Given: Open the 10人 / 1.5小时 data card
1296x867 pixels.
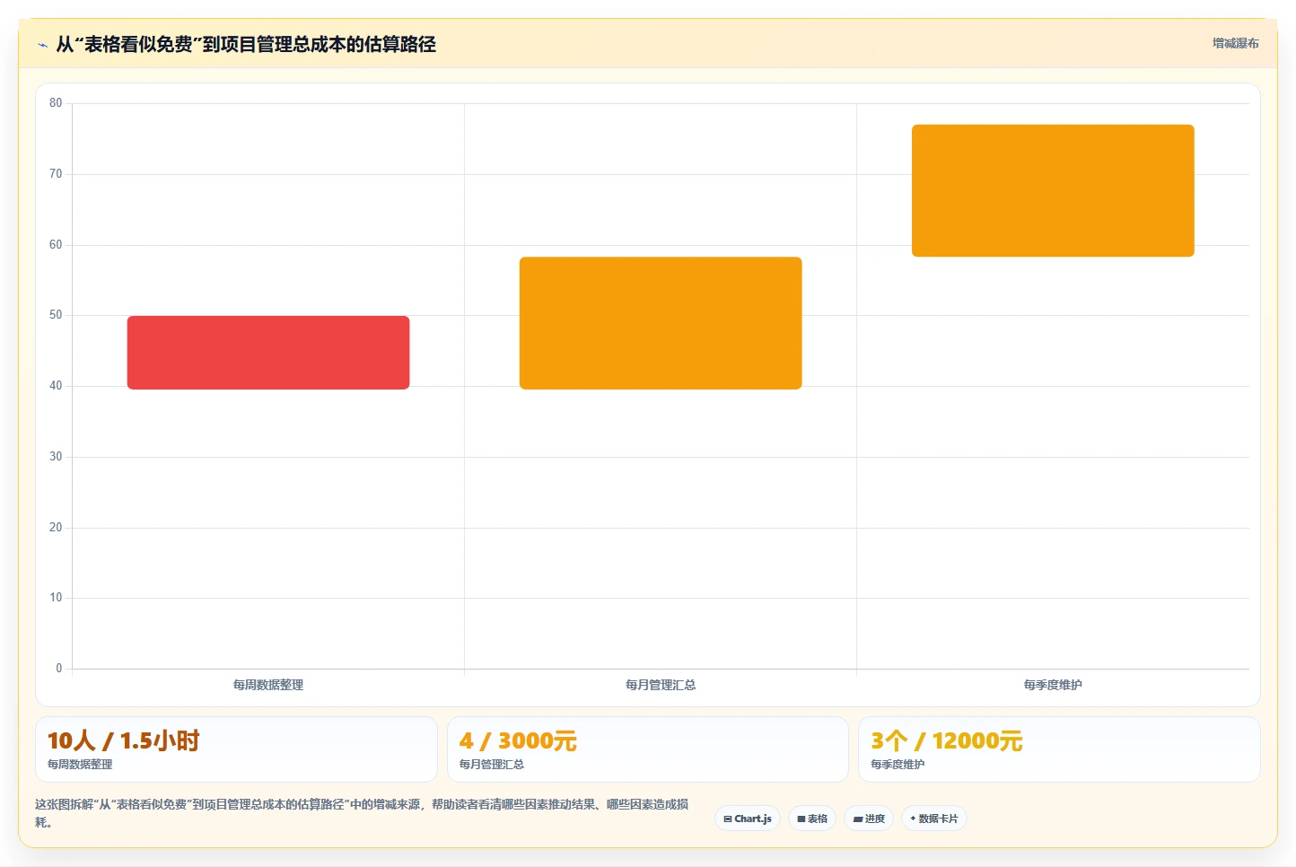Looking at the screenshot, I should tap(236, 749).
